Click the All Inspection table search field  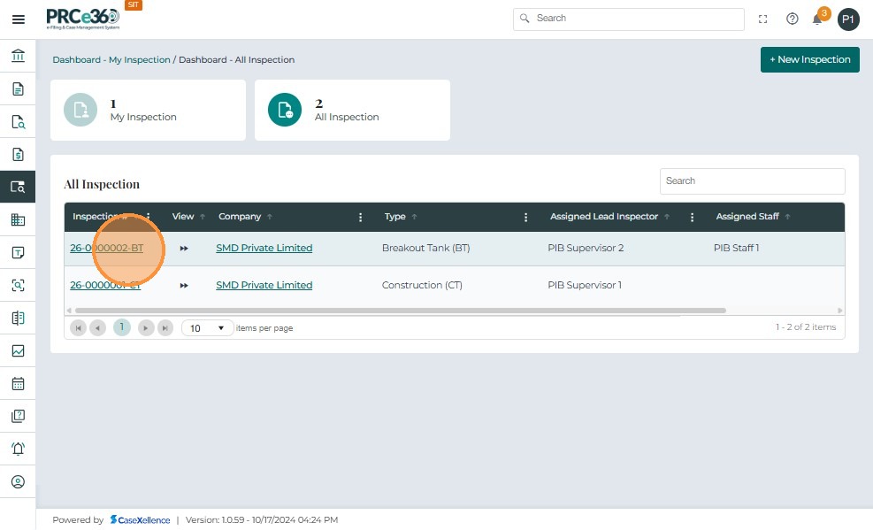[752, 181]
